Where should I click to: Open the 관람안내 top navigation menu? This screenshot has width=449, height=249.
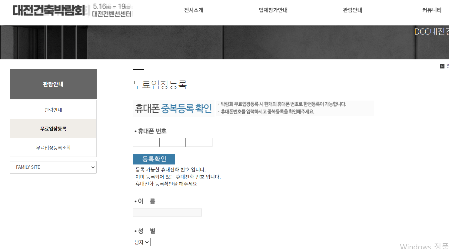[352, 10]
